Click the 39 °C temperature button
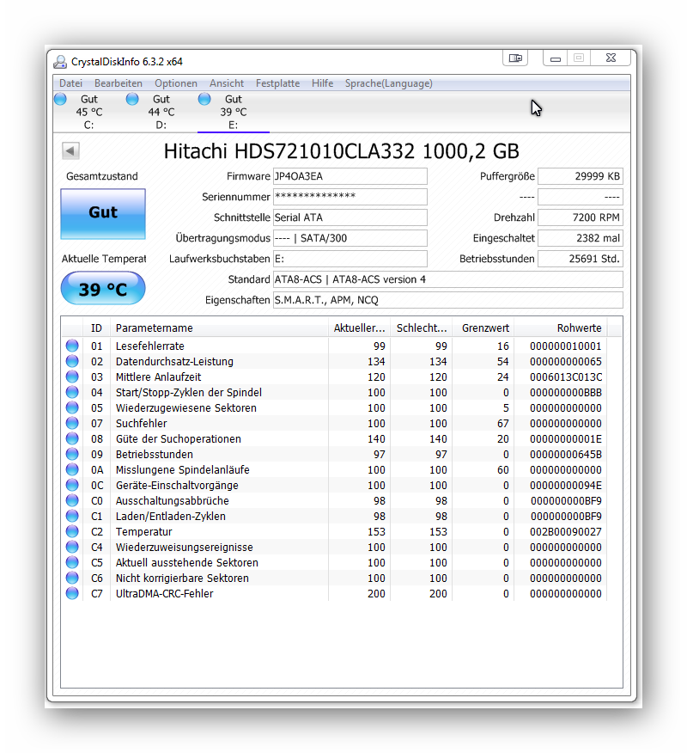Screen dimensions: 687x753 click(103, 288)
